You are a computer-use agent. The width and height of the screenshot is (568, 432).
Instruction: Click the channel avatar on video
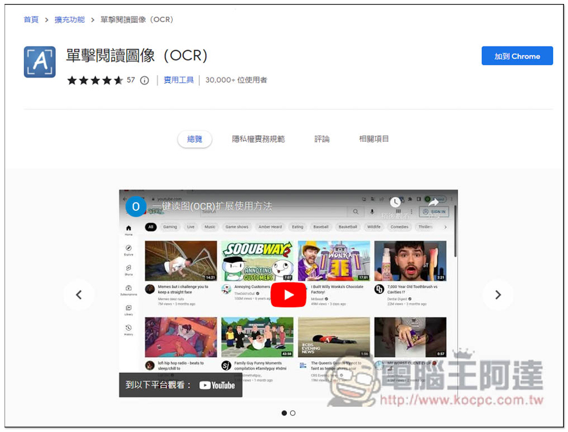(x=136, y=206)
